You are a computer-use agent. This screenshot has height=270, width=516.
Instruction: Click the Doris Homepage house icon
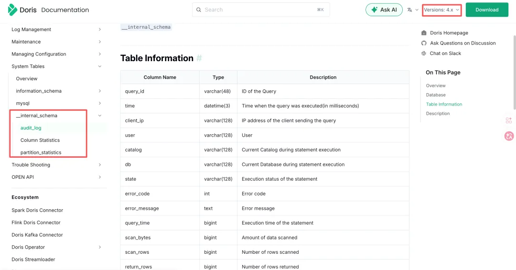tap(424, 33)
